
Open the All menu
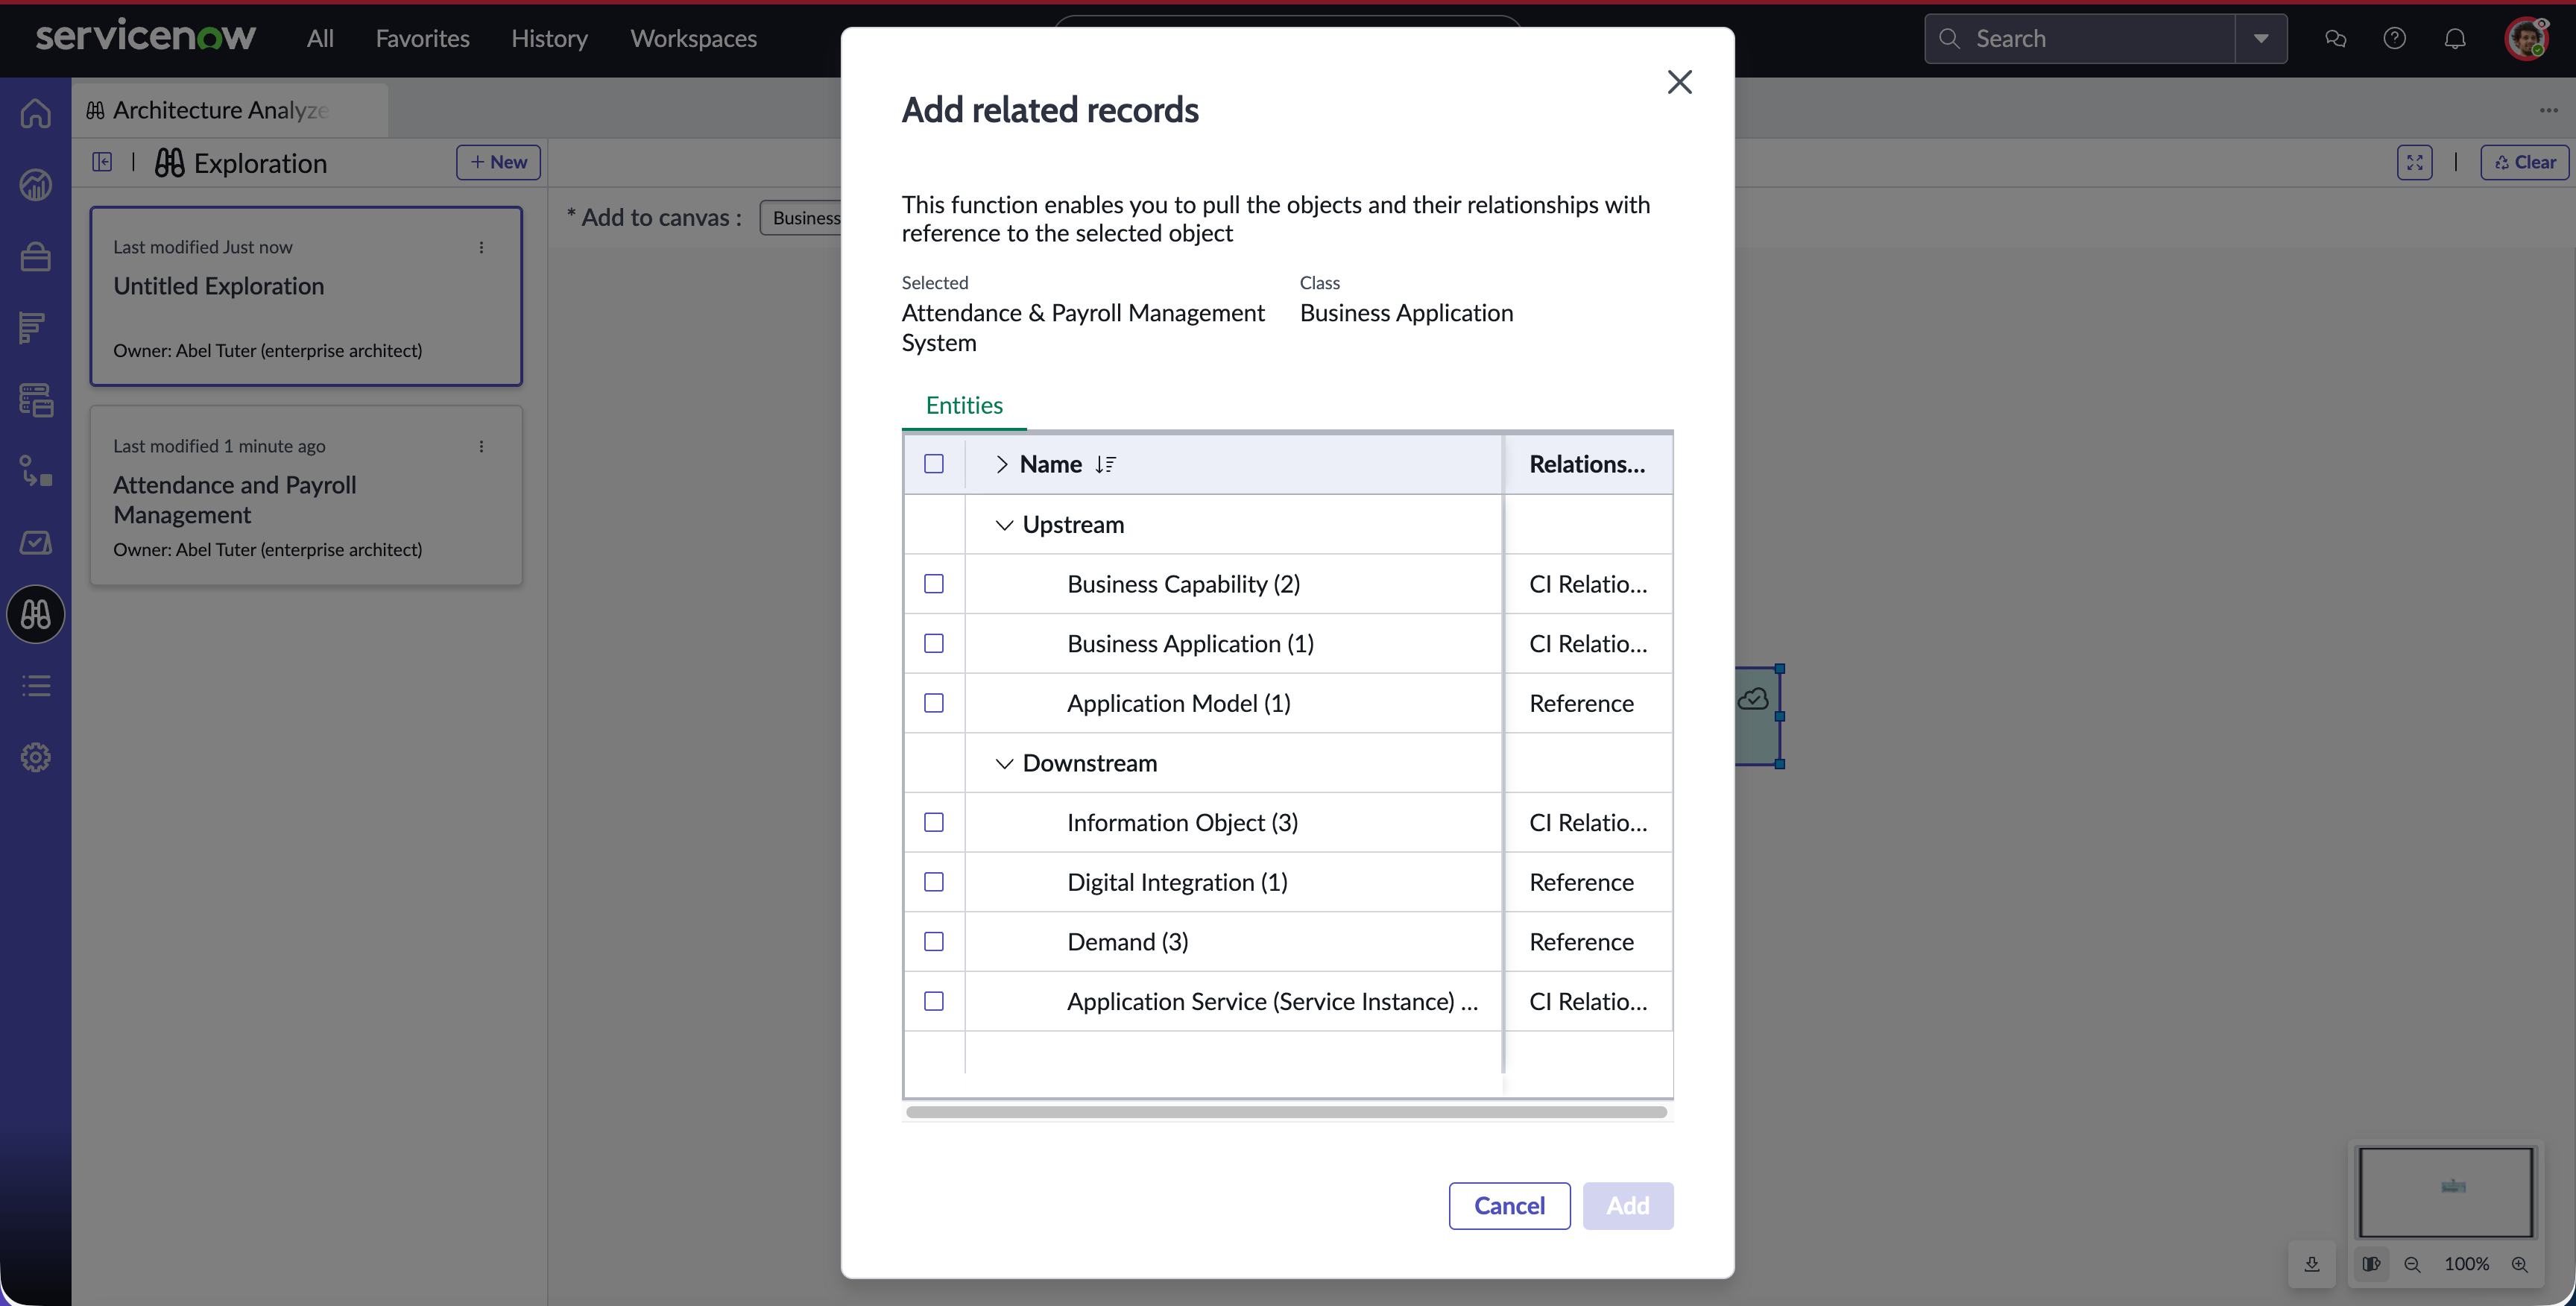click(x=320, y=39)
